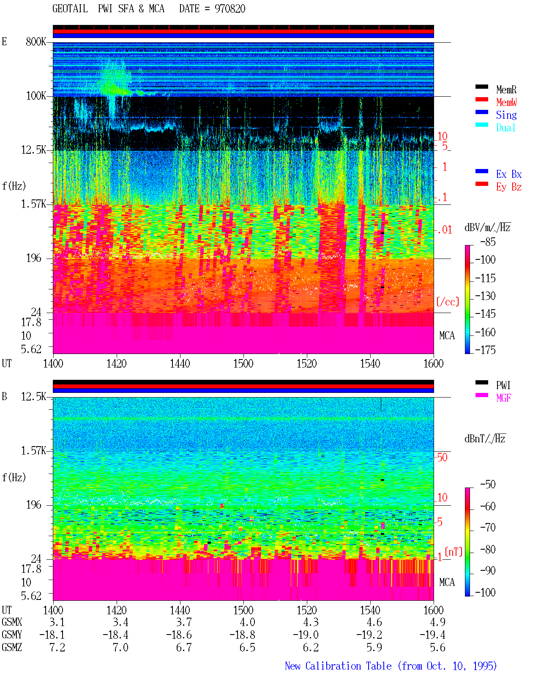Select the '-175' color bar tick label
This screenshot has width=541, height=673.
pos(485,350)
